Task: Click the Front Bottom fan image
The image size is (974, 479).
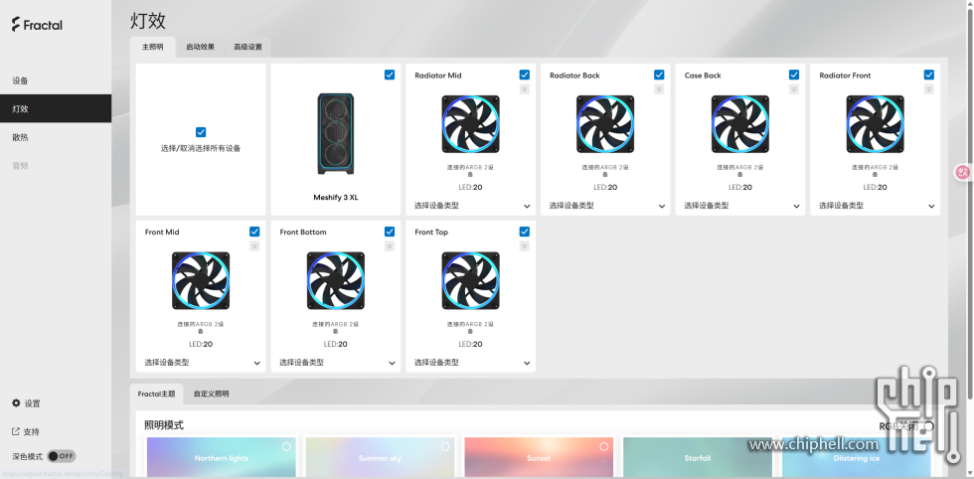Action: pyautogui.click(x=336, y=281)
